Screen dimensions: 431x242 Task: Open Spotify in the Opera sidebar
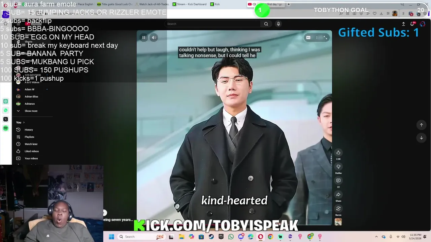click(x=6, y=128)
